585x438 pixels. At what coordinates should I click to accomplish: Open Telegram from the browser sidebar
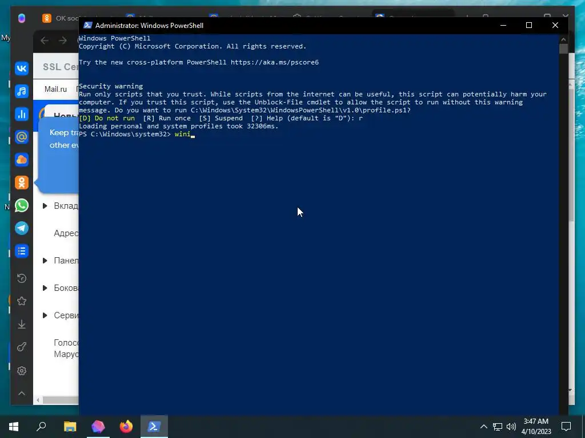coord(22,228)
